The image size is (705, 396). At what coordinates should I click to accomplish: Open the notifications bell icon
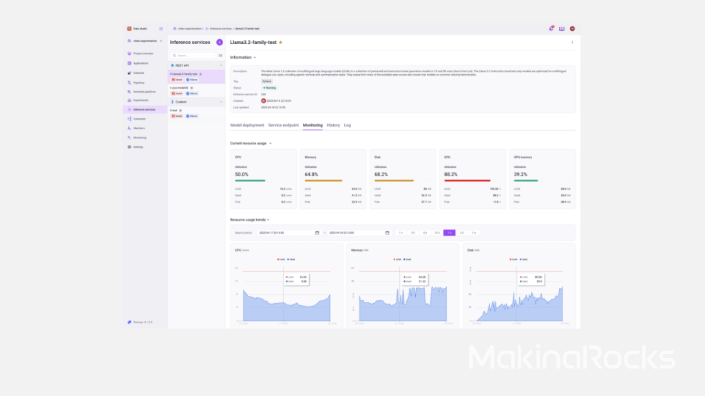(551, 29)
